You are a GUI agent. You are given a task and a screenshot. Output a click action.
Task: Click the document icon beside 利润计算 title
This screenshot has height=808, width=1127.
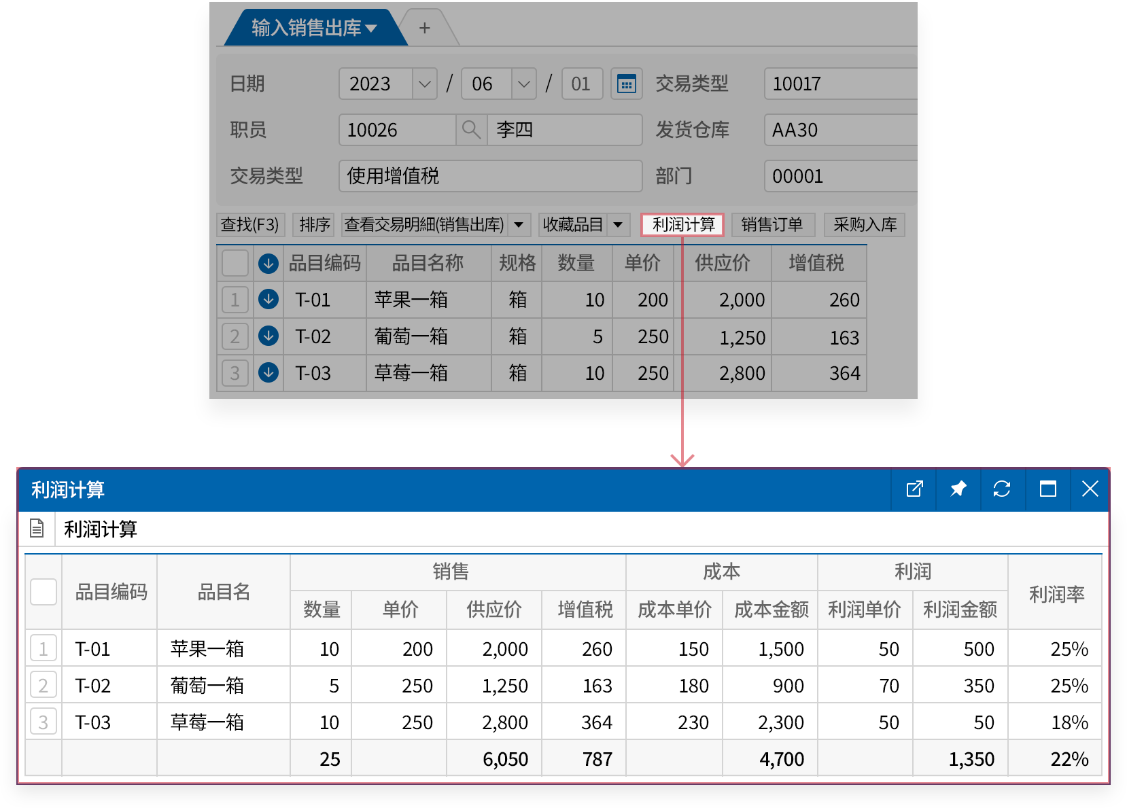click(37, 528)
